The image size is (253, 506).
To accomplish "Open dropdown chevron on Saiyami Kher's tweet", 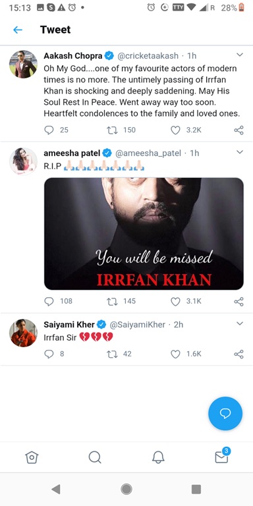I will [x=239, y=323].
